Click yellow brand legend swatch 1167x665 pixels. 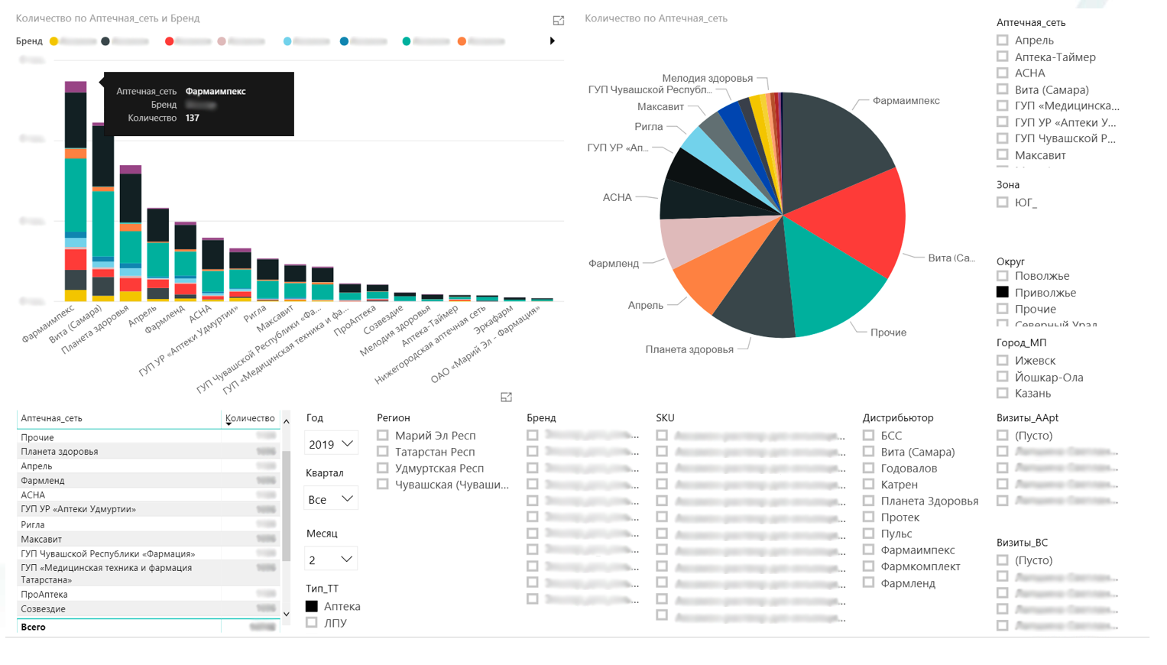[53, 41]
